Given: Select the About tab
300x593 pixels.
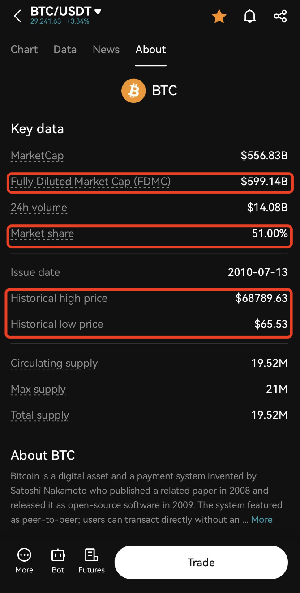Looking at the screenshot, I should 151,50.
